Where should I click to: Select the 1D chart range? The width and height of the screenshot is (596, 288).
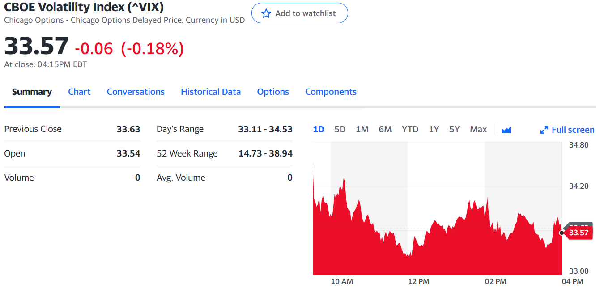pos(319,130)
